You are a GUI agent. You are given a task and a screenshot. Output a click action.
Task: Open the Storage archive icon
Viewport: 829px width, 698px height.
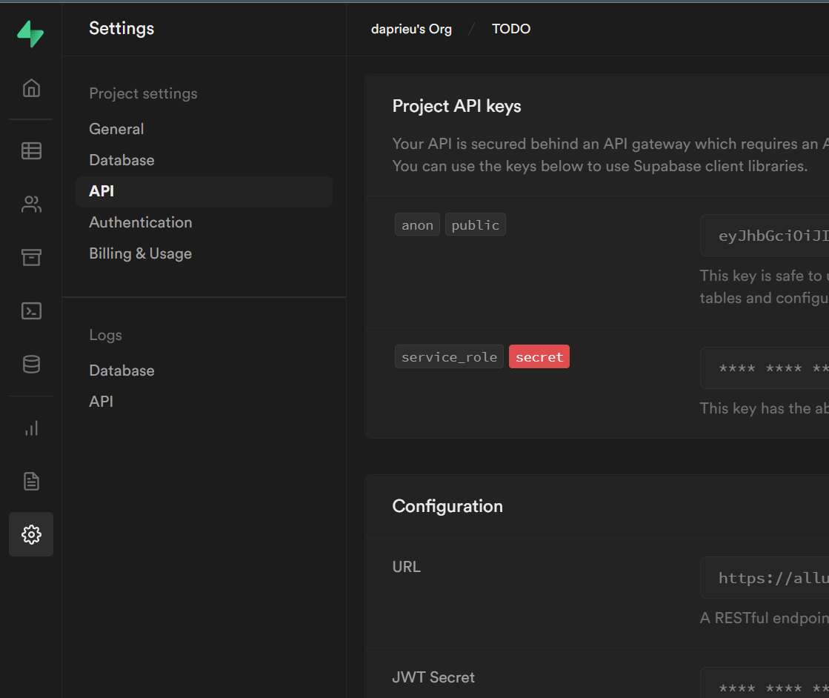tap(31, 257)
